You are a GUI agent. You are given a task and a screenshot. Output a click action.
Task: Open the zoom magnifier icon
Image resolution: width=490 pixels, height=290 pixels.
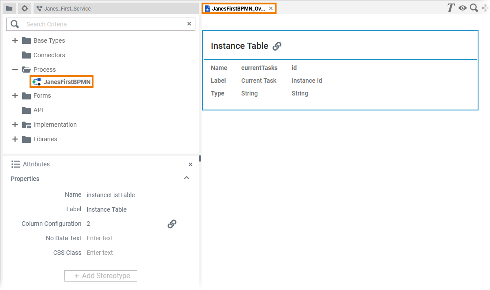pos(473,7)
